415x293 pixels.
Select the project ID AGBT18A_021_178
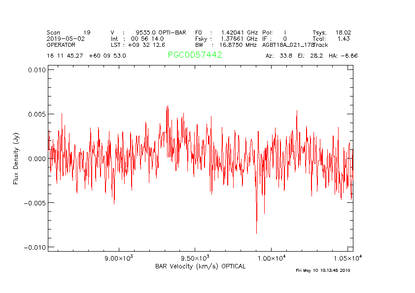(x=288, y=44)
